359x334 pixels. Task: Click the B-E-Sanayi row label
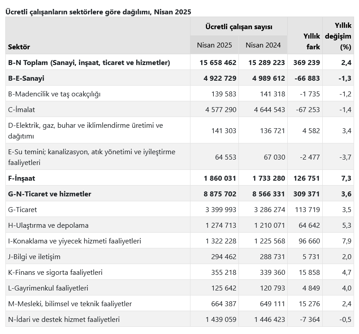26,78
